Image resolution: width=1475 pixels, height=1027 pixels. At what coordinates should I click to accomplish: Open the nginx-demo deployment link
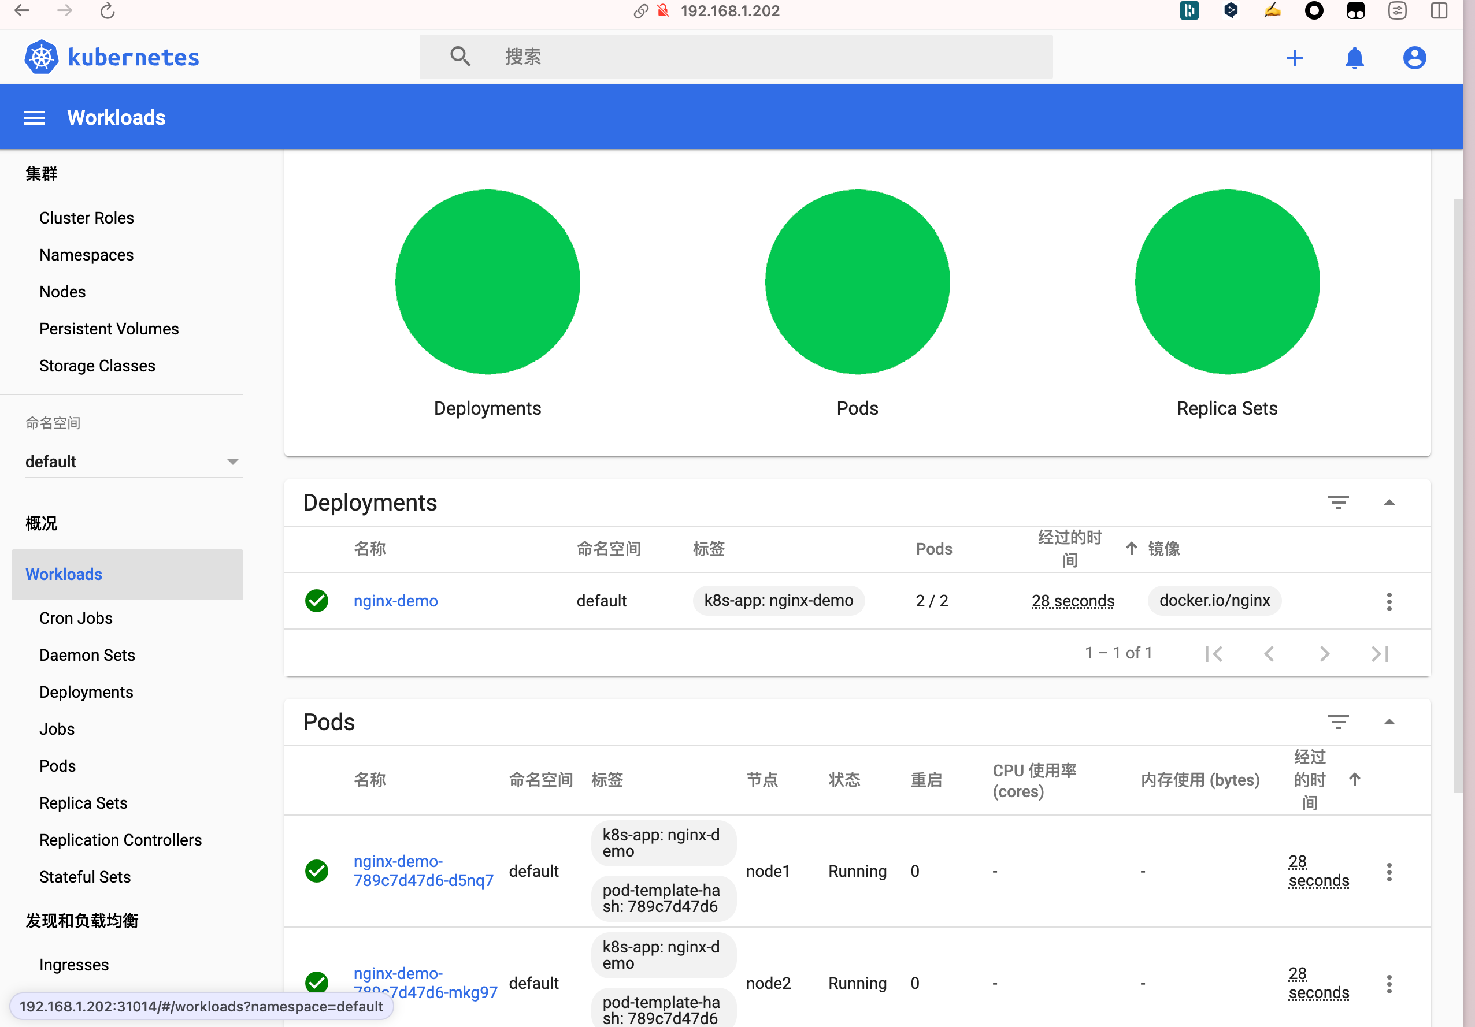pos(396,601)
